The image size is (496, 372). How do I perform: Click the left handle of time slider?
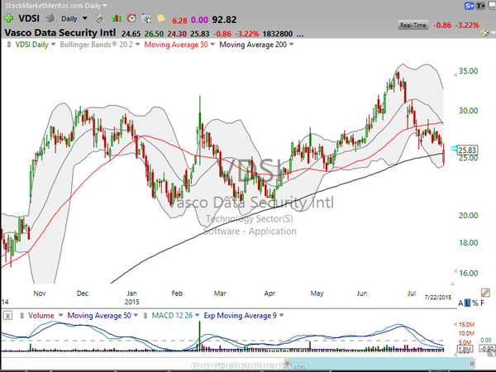pyautogui.click(x=288, y=362)
